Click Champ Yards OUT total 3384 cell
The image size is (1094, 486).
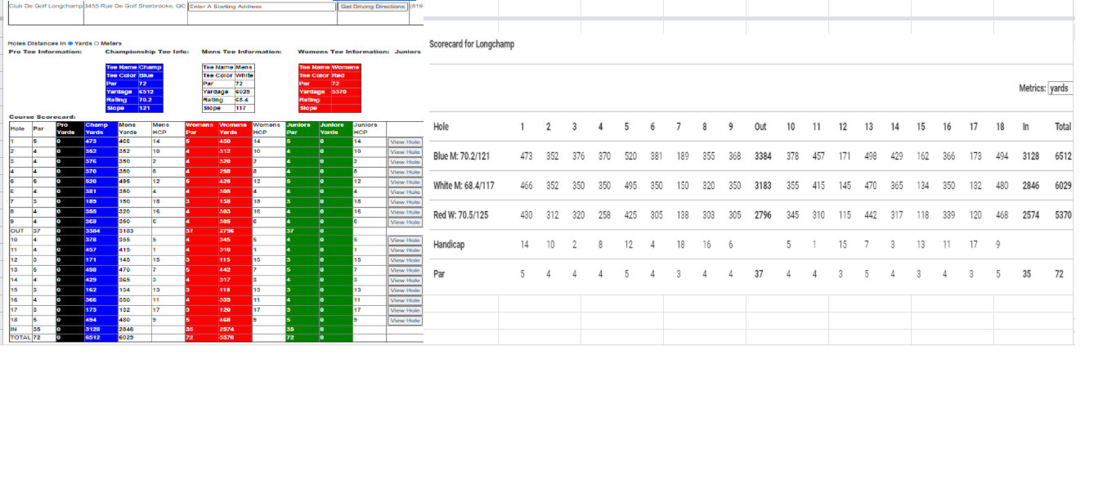click(101, 231)
